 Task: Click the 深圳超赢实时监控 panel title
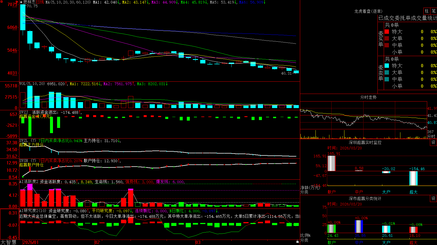point(365,142)
